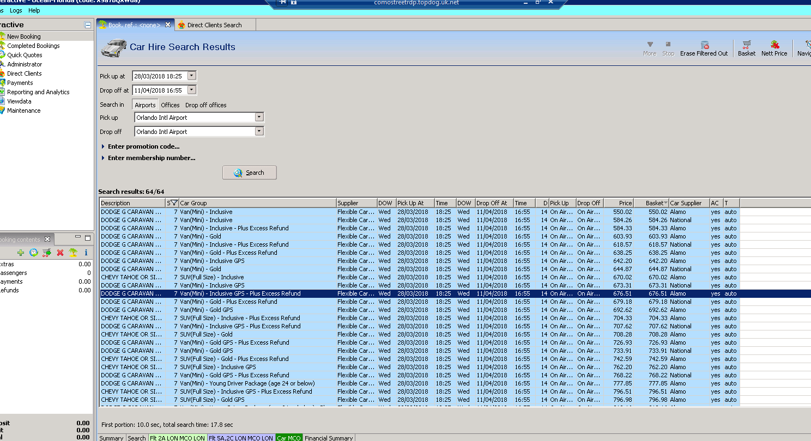Select the Offices search option

click(x=170, y=105)
